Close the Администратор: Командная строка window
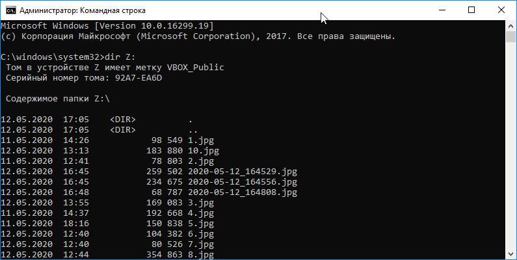 point(501,10)
